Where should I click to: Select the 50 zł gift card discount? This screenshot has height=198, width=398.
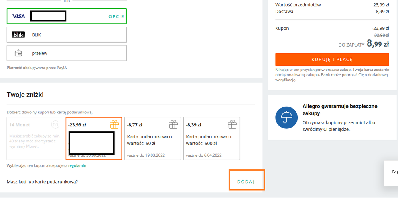(x=153, y=139)
